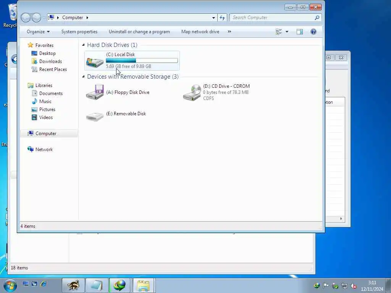
Task: Maximize the background window
Action: point(329,58)
